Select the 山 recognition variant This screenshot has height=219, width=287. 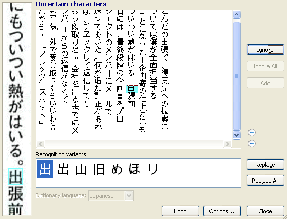81,169
